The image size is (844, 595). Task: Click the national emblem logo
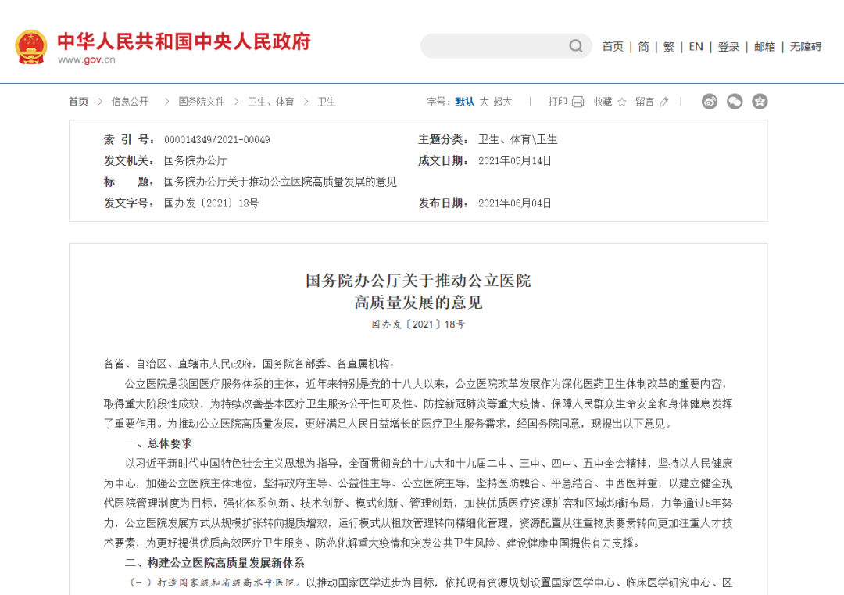pyautogui.click(x=31, y=47)
